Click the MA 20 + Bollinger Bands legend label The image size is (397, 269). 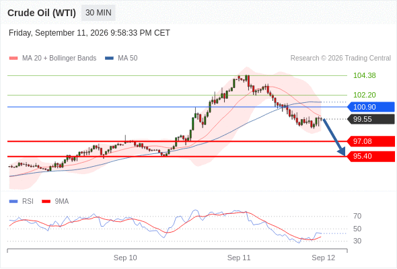[59, 59]
